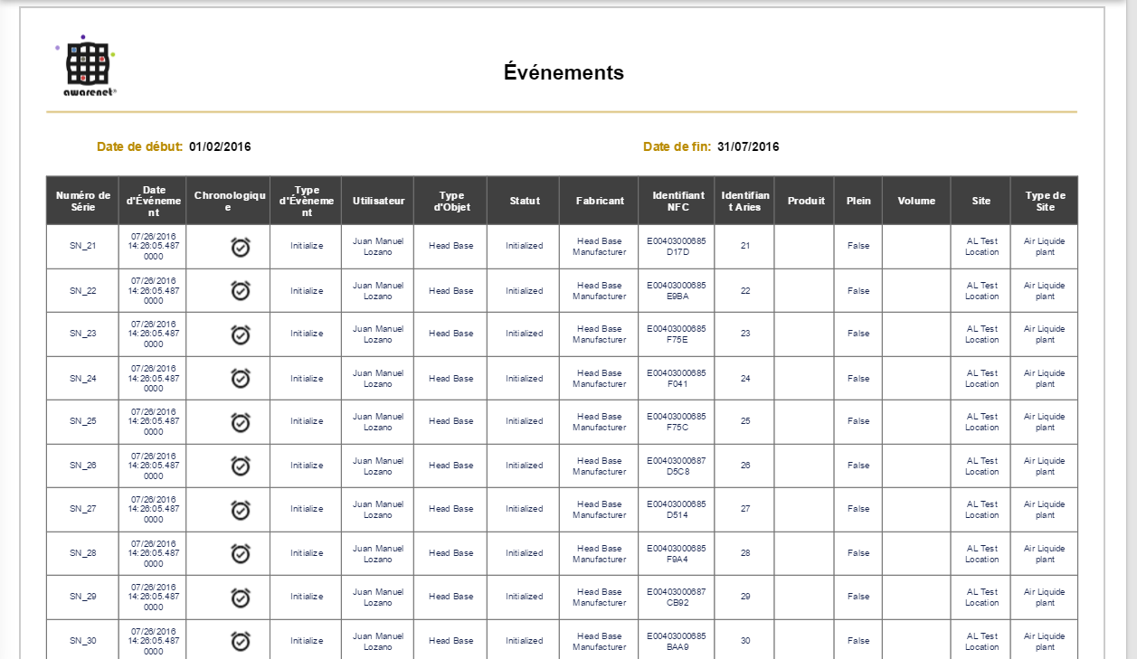The height and width of the screenshot is (659, 1137).
Task: Click the SN_21 serial number cell
Action: click(82, 246)
